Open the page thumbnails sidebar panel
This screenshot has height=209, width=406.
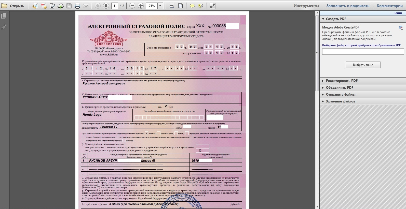tap(4, 16)
